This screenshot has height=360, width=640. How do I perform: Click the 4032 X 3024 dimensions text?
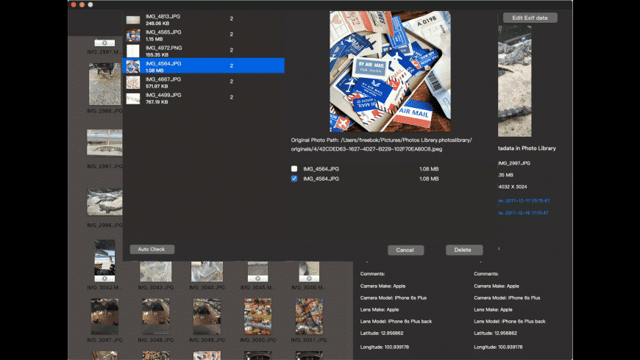(513, 187)
